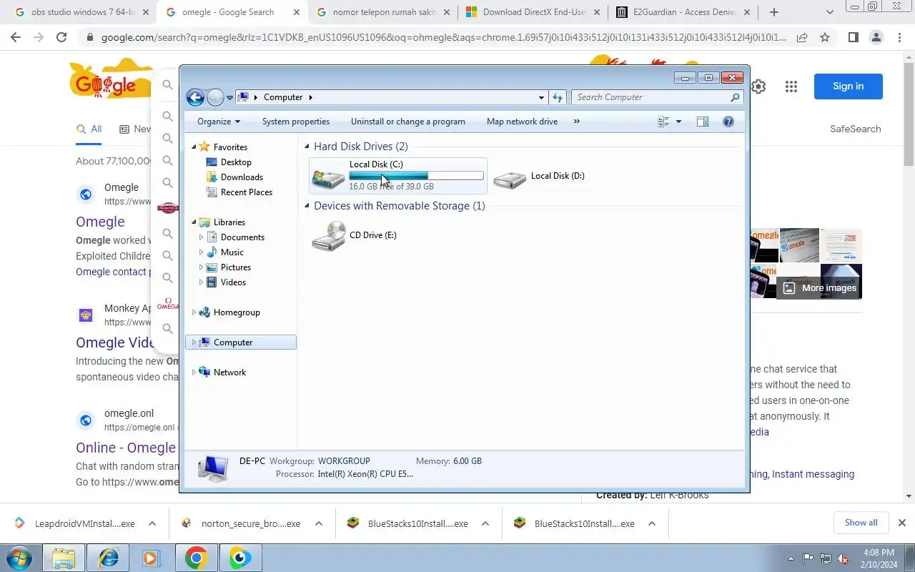Select Favorites in the navigation pane
The height and width of the screenshot is (572, 915).
click(230, 147)
